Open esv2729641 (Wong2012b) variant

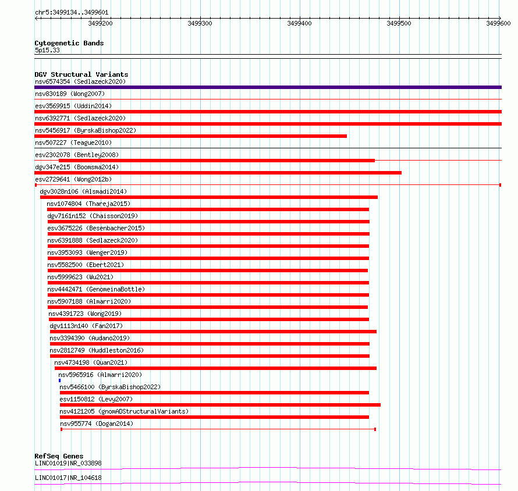pyautogui.click(x=73, y=179)
